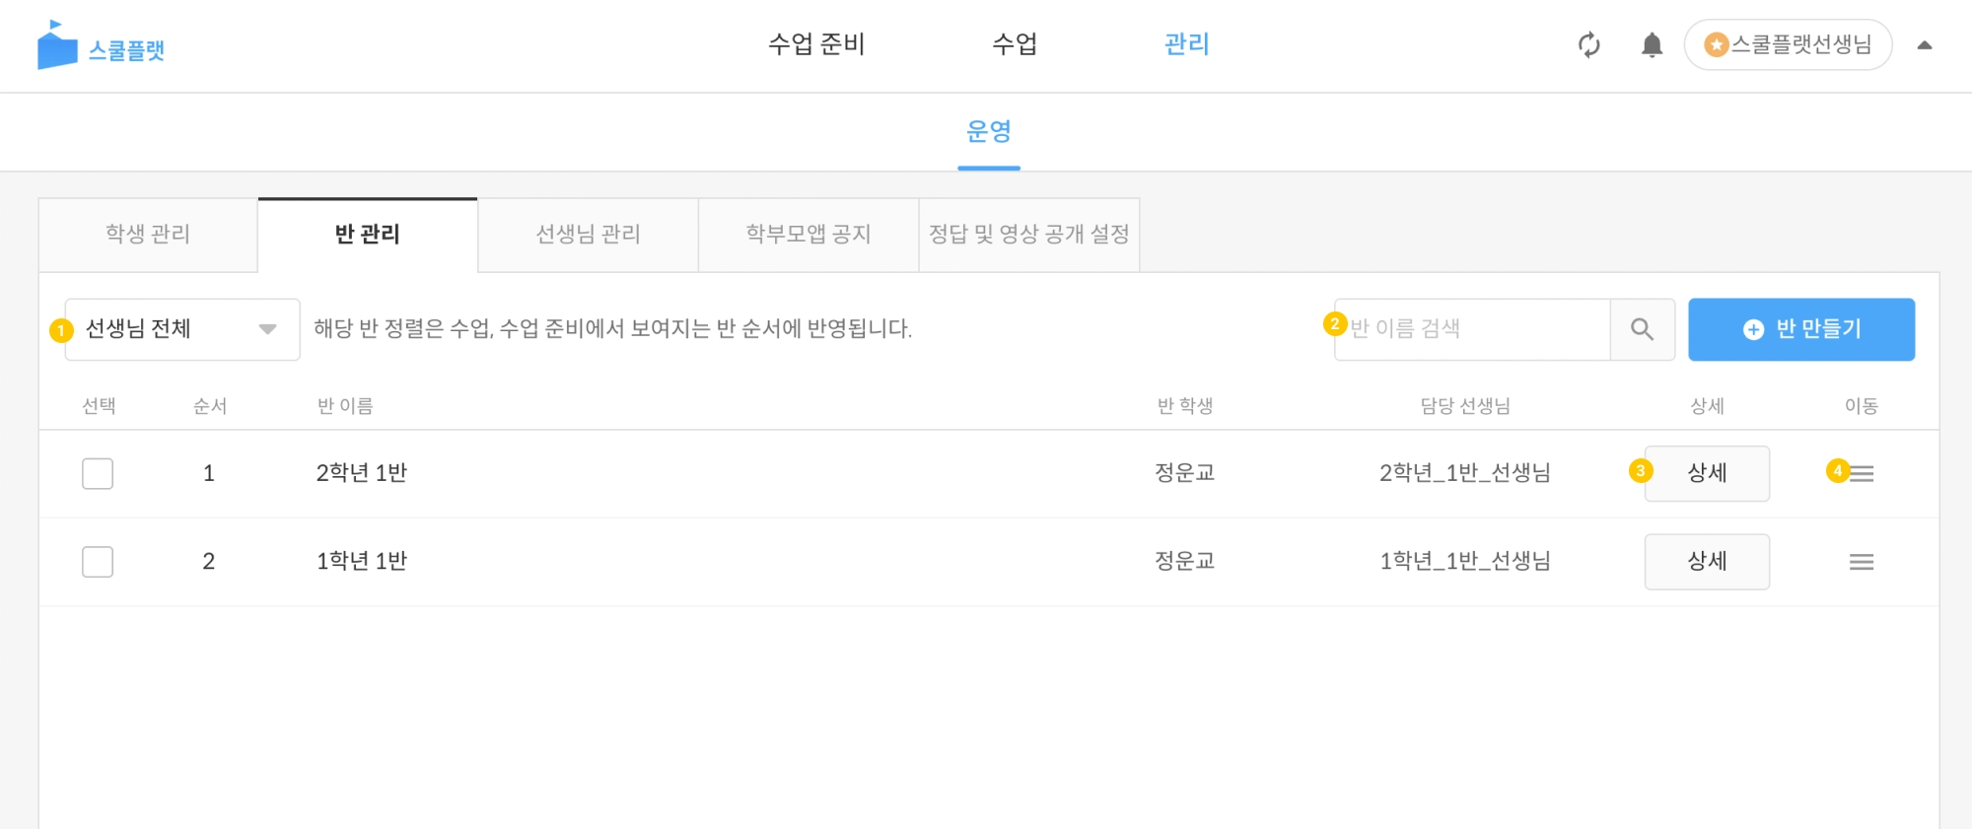The image size is (1972, 829).
Task: Click the star badge on 스쿨플랫선생님
Action: (x=1717, y=44)
